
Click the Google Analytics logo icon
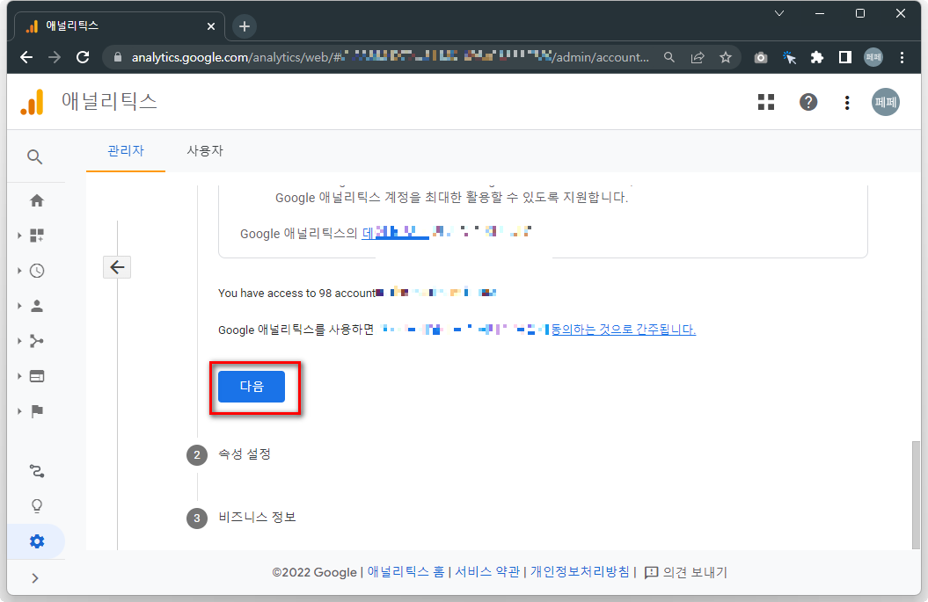coord(32,102)
